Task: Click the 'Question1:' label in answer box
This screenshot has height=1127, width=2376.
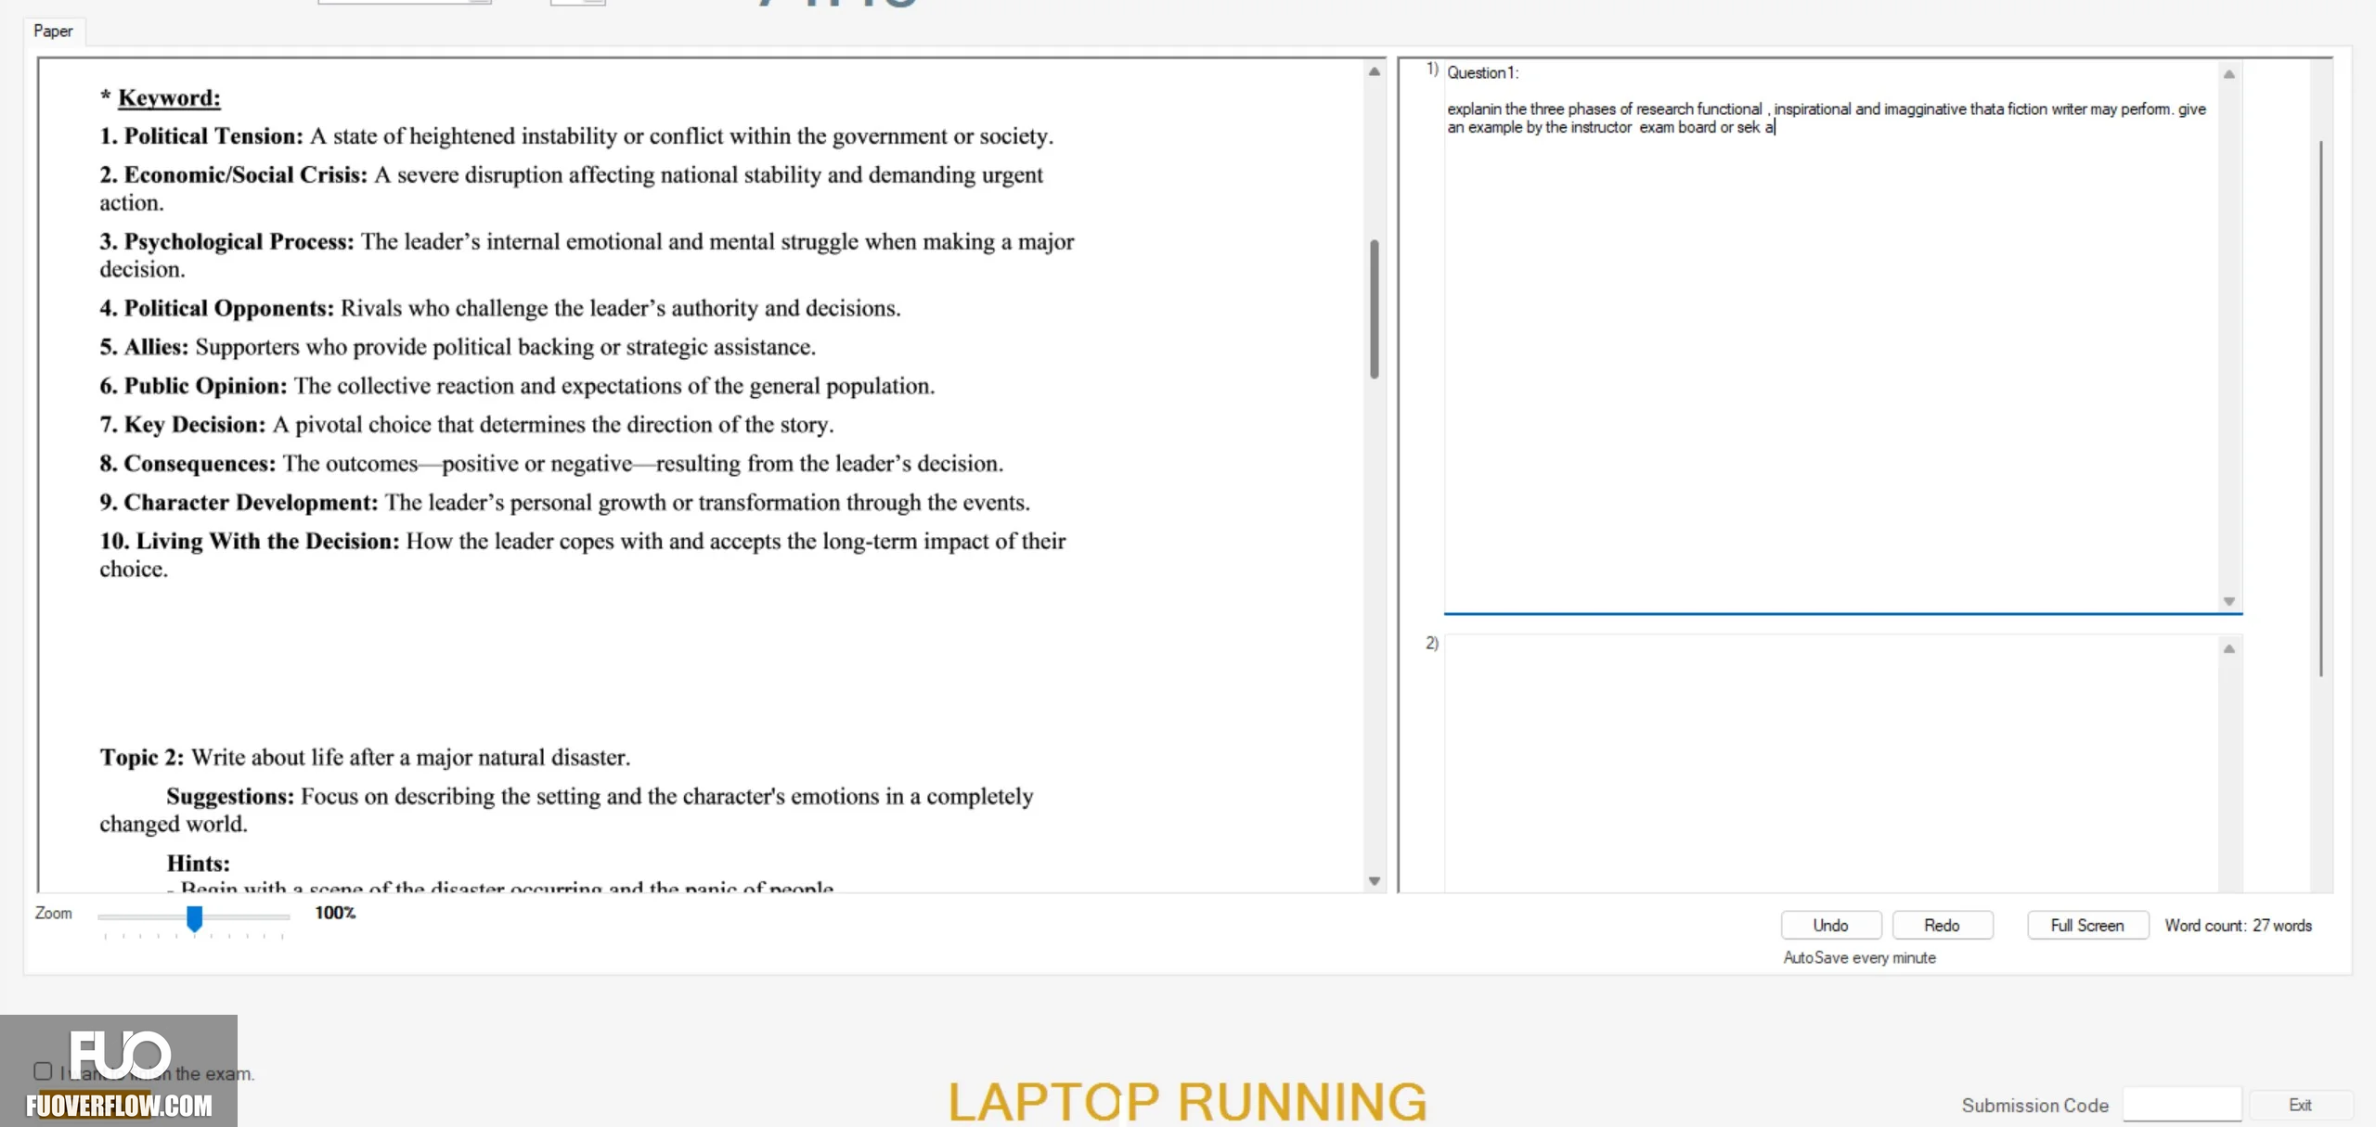Action: click(x=1482, y=72)
